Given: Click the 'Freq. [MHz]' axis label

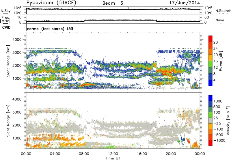Looking at the screenshot, I should pyautogui.click(x=5, y=20).
